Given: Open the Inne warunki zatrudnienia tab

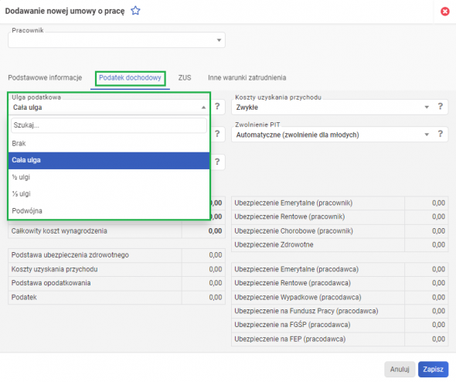Looking at the screenshot, I should tap(247, 77).
